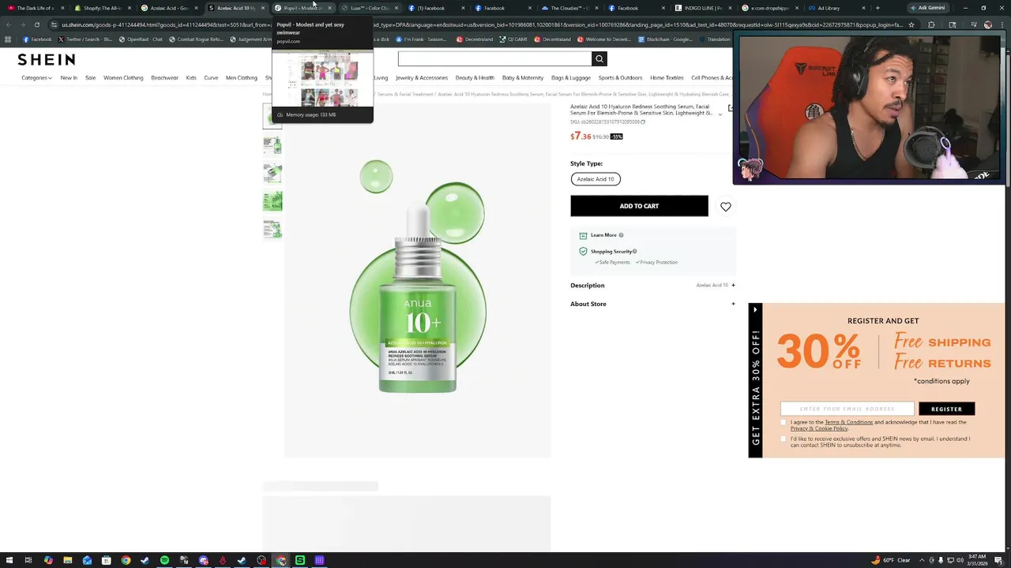Expand the full product title chevron
This screenshot has width=1011, height=568.
tap(720, 114)
